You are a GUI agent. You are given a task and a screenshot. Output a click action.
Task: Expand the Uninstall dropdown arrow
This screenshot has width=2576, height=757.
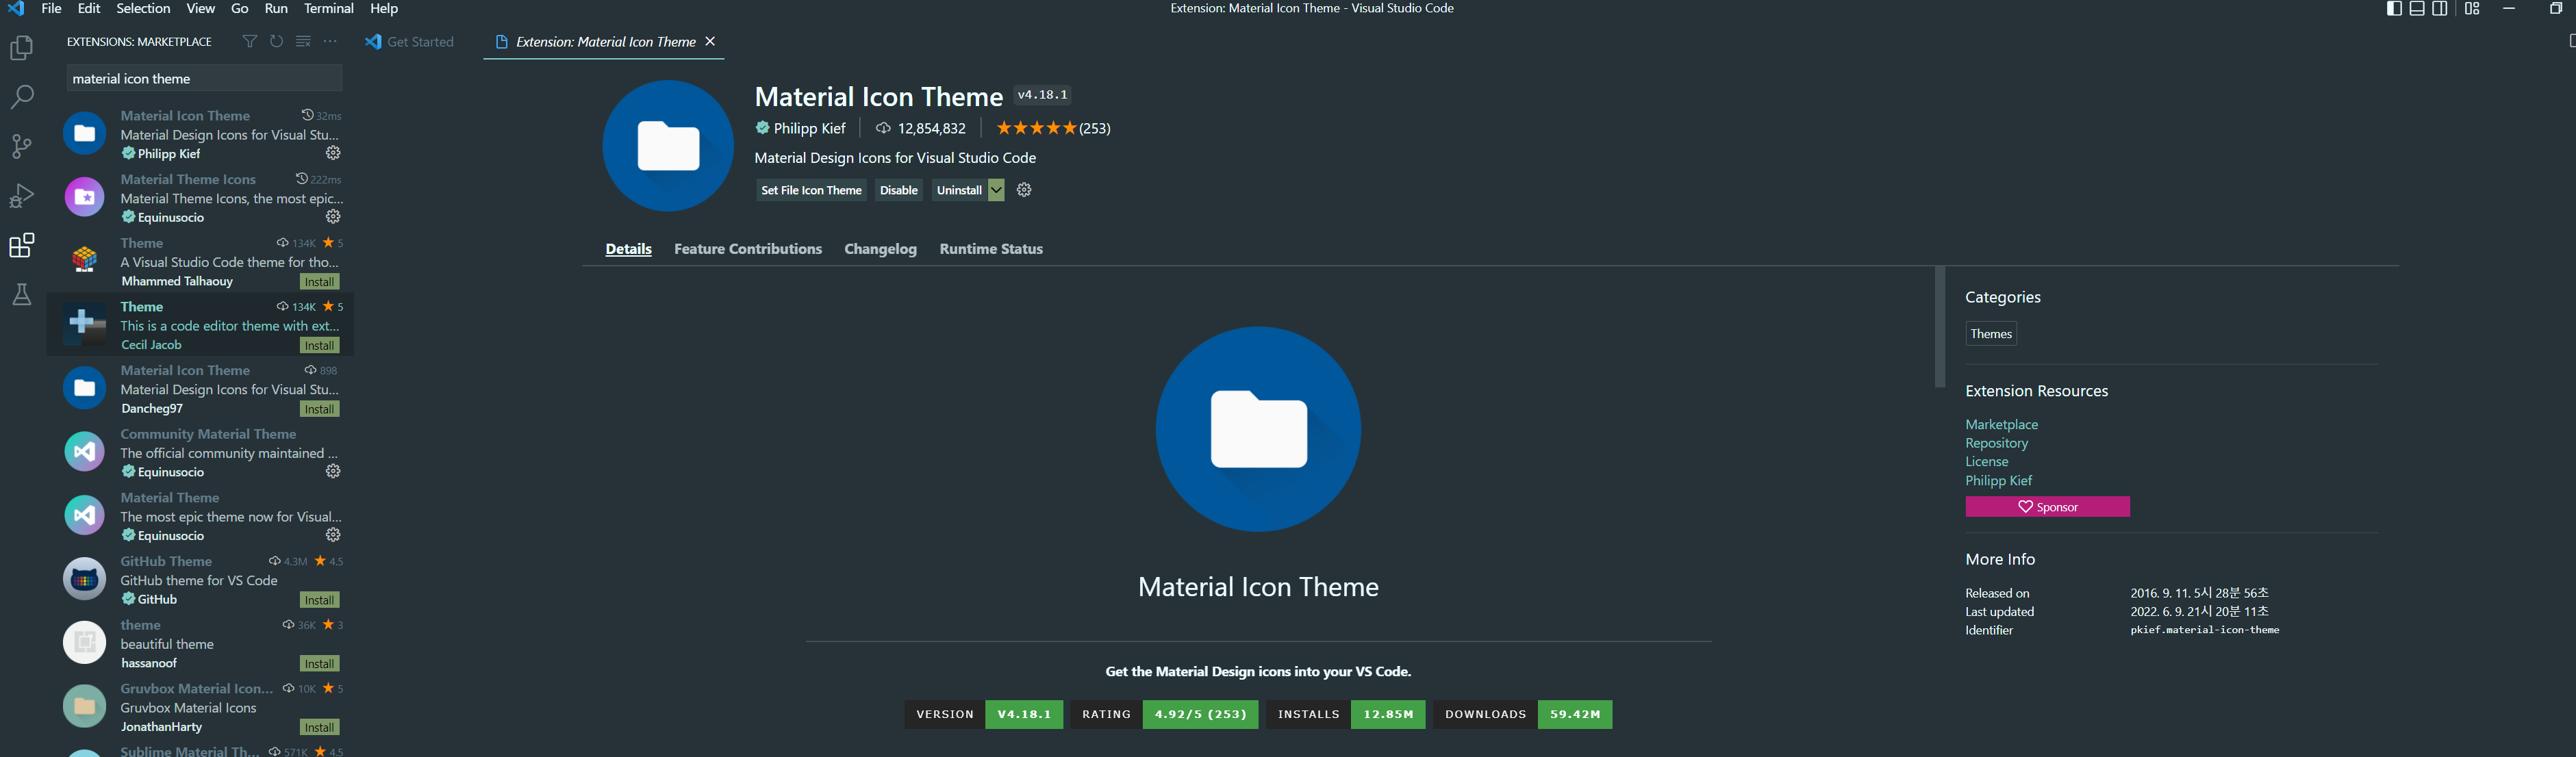pos(996,190)
